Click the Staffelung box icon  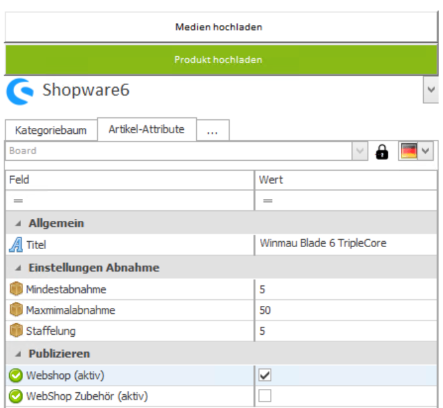16,331
